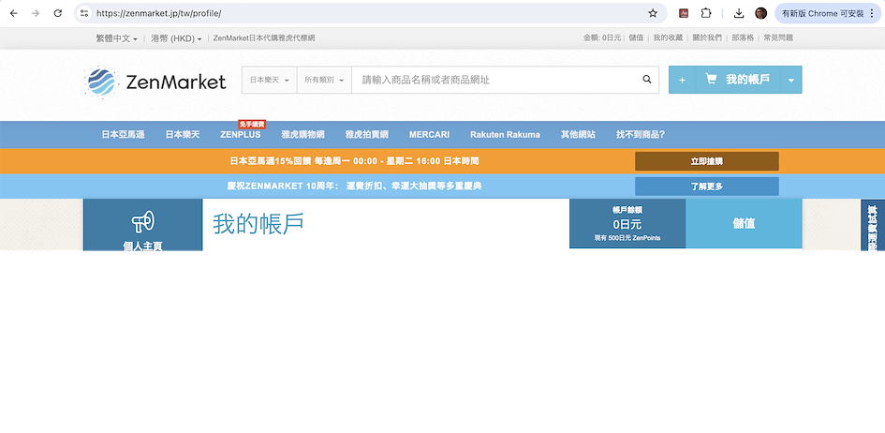Open the Adobe Acrobat extension icon

click(x=684, y=13)
